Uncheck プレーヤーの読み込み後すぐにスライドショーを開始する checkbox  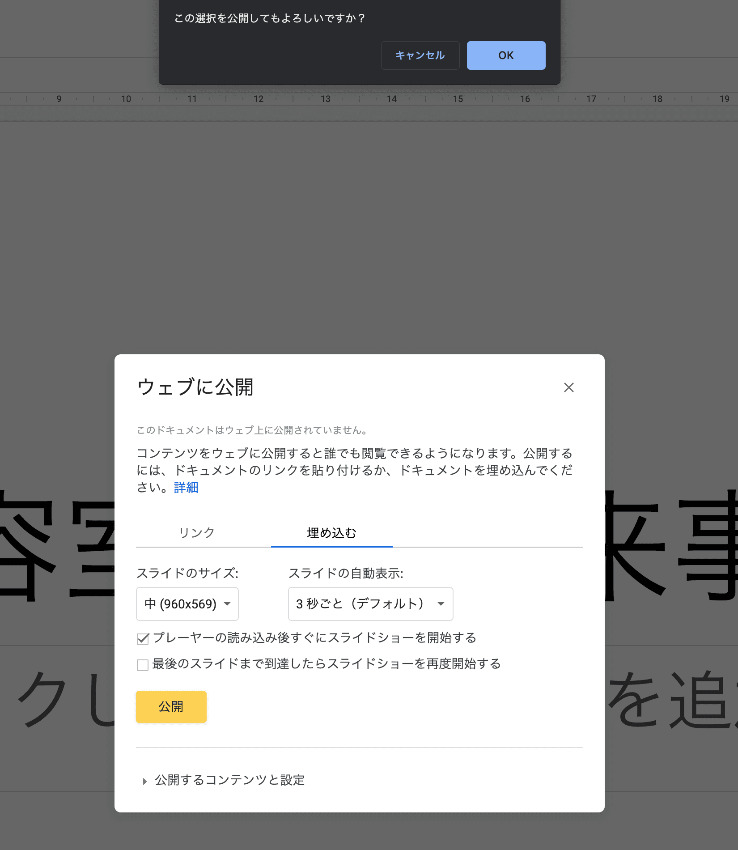click(x=143, y=639)
